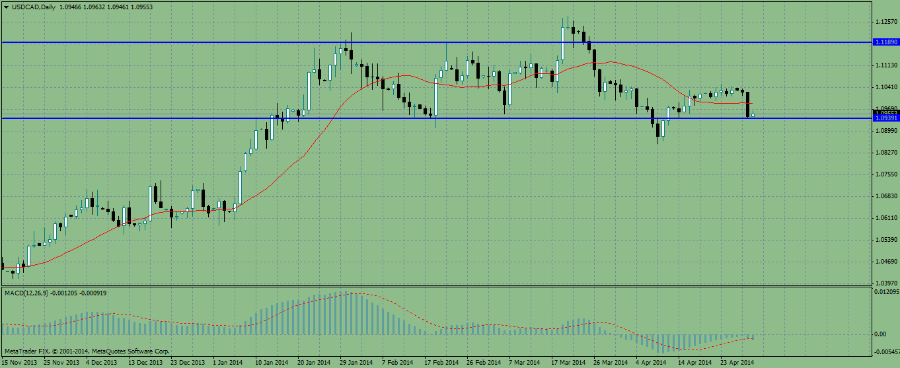Click the 0.00 MACD zero level label
Image resolution: width=900 pixels, height=368 pixels.
click(880, 334)
